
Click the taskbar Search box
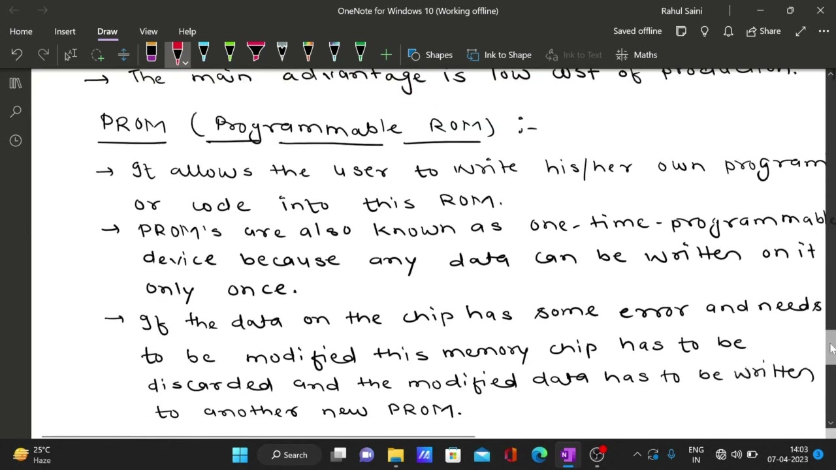click(290, 455)
